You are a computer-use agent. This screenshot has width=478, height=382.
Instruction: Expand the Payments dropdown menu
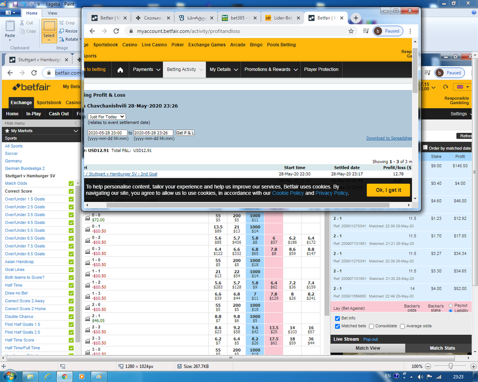pyautogui.click(x=146, y=70)
